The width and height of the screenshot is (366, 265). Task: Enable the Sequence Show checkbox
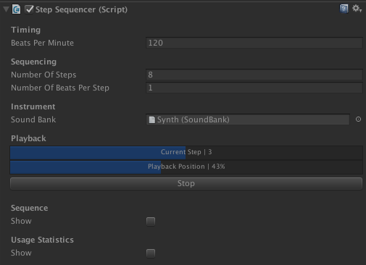(x=151, y=222)
